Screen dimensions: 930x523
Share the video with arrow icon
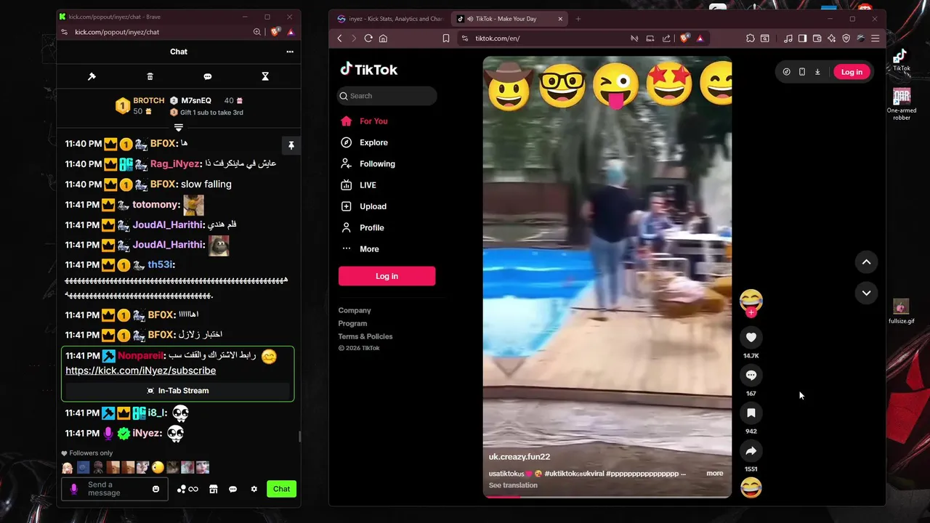click(x=751, y=451)
